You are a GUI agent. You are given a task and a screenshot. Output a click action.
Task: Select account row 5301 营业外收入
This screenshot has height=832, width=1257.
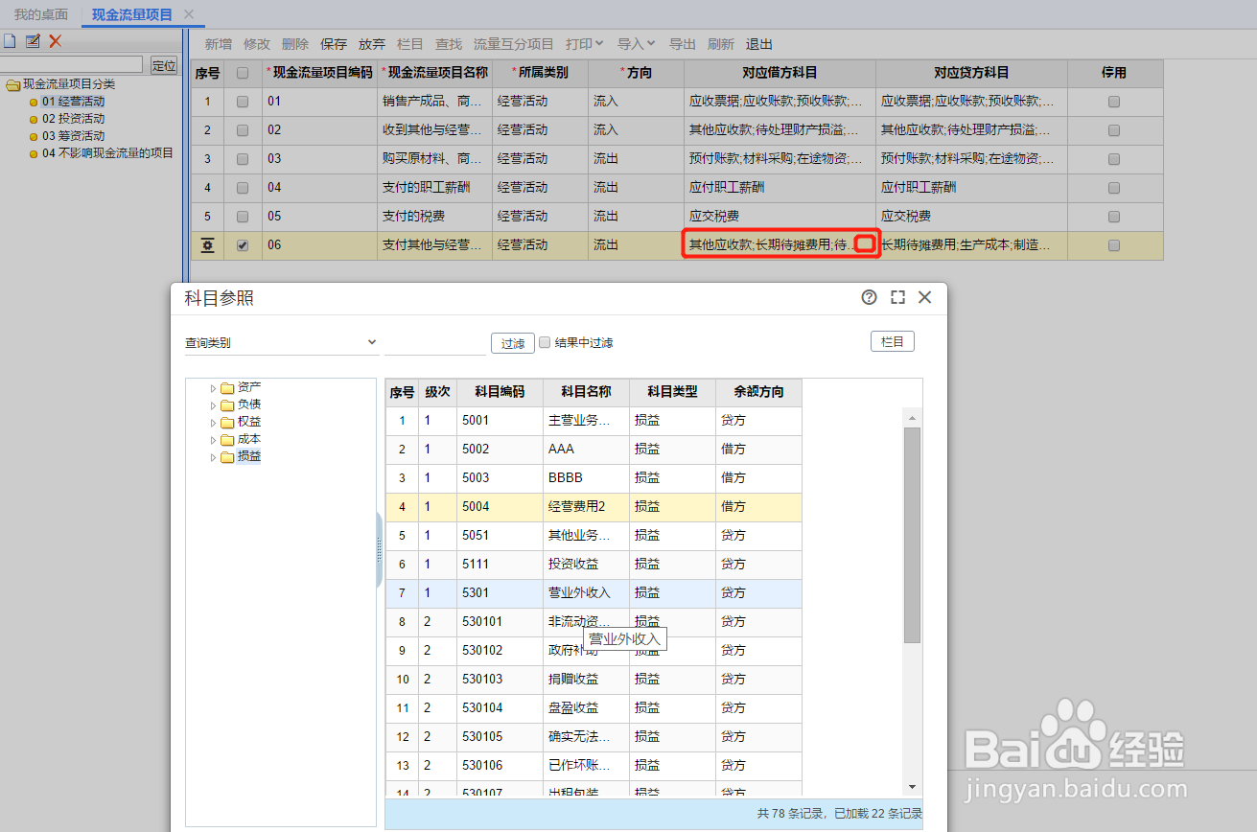click(594, 593)
